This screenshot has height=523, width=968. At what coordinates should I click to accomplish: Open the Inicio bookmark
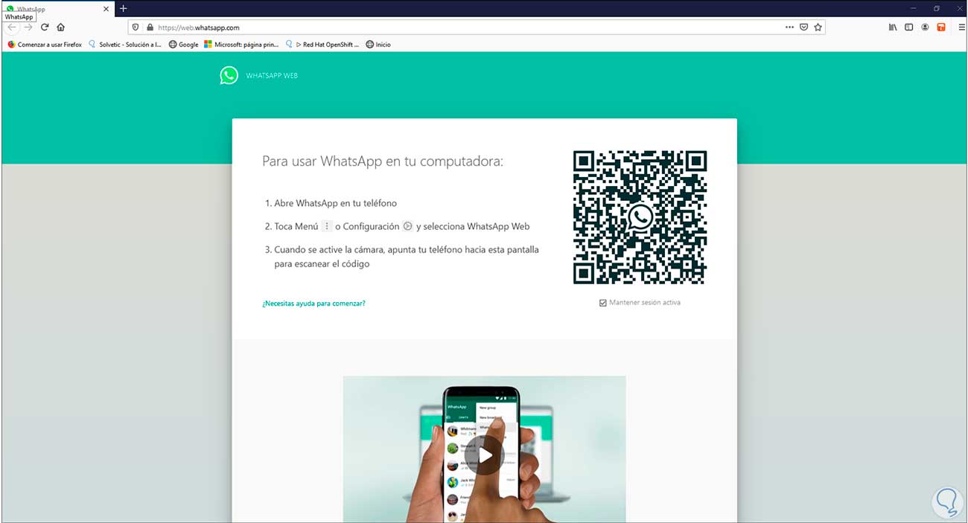point(378,45)
